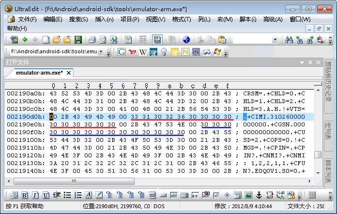This screenshot has height=214, width=337.
Task: Create a new file with blank page icon
Action: coord(46,40)
